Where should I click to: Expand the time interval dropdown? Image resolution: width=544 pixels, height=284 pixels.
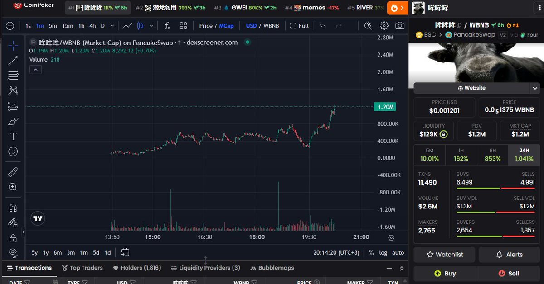pyautogui.click(x=112, y=26)
